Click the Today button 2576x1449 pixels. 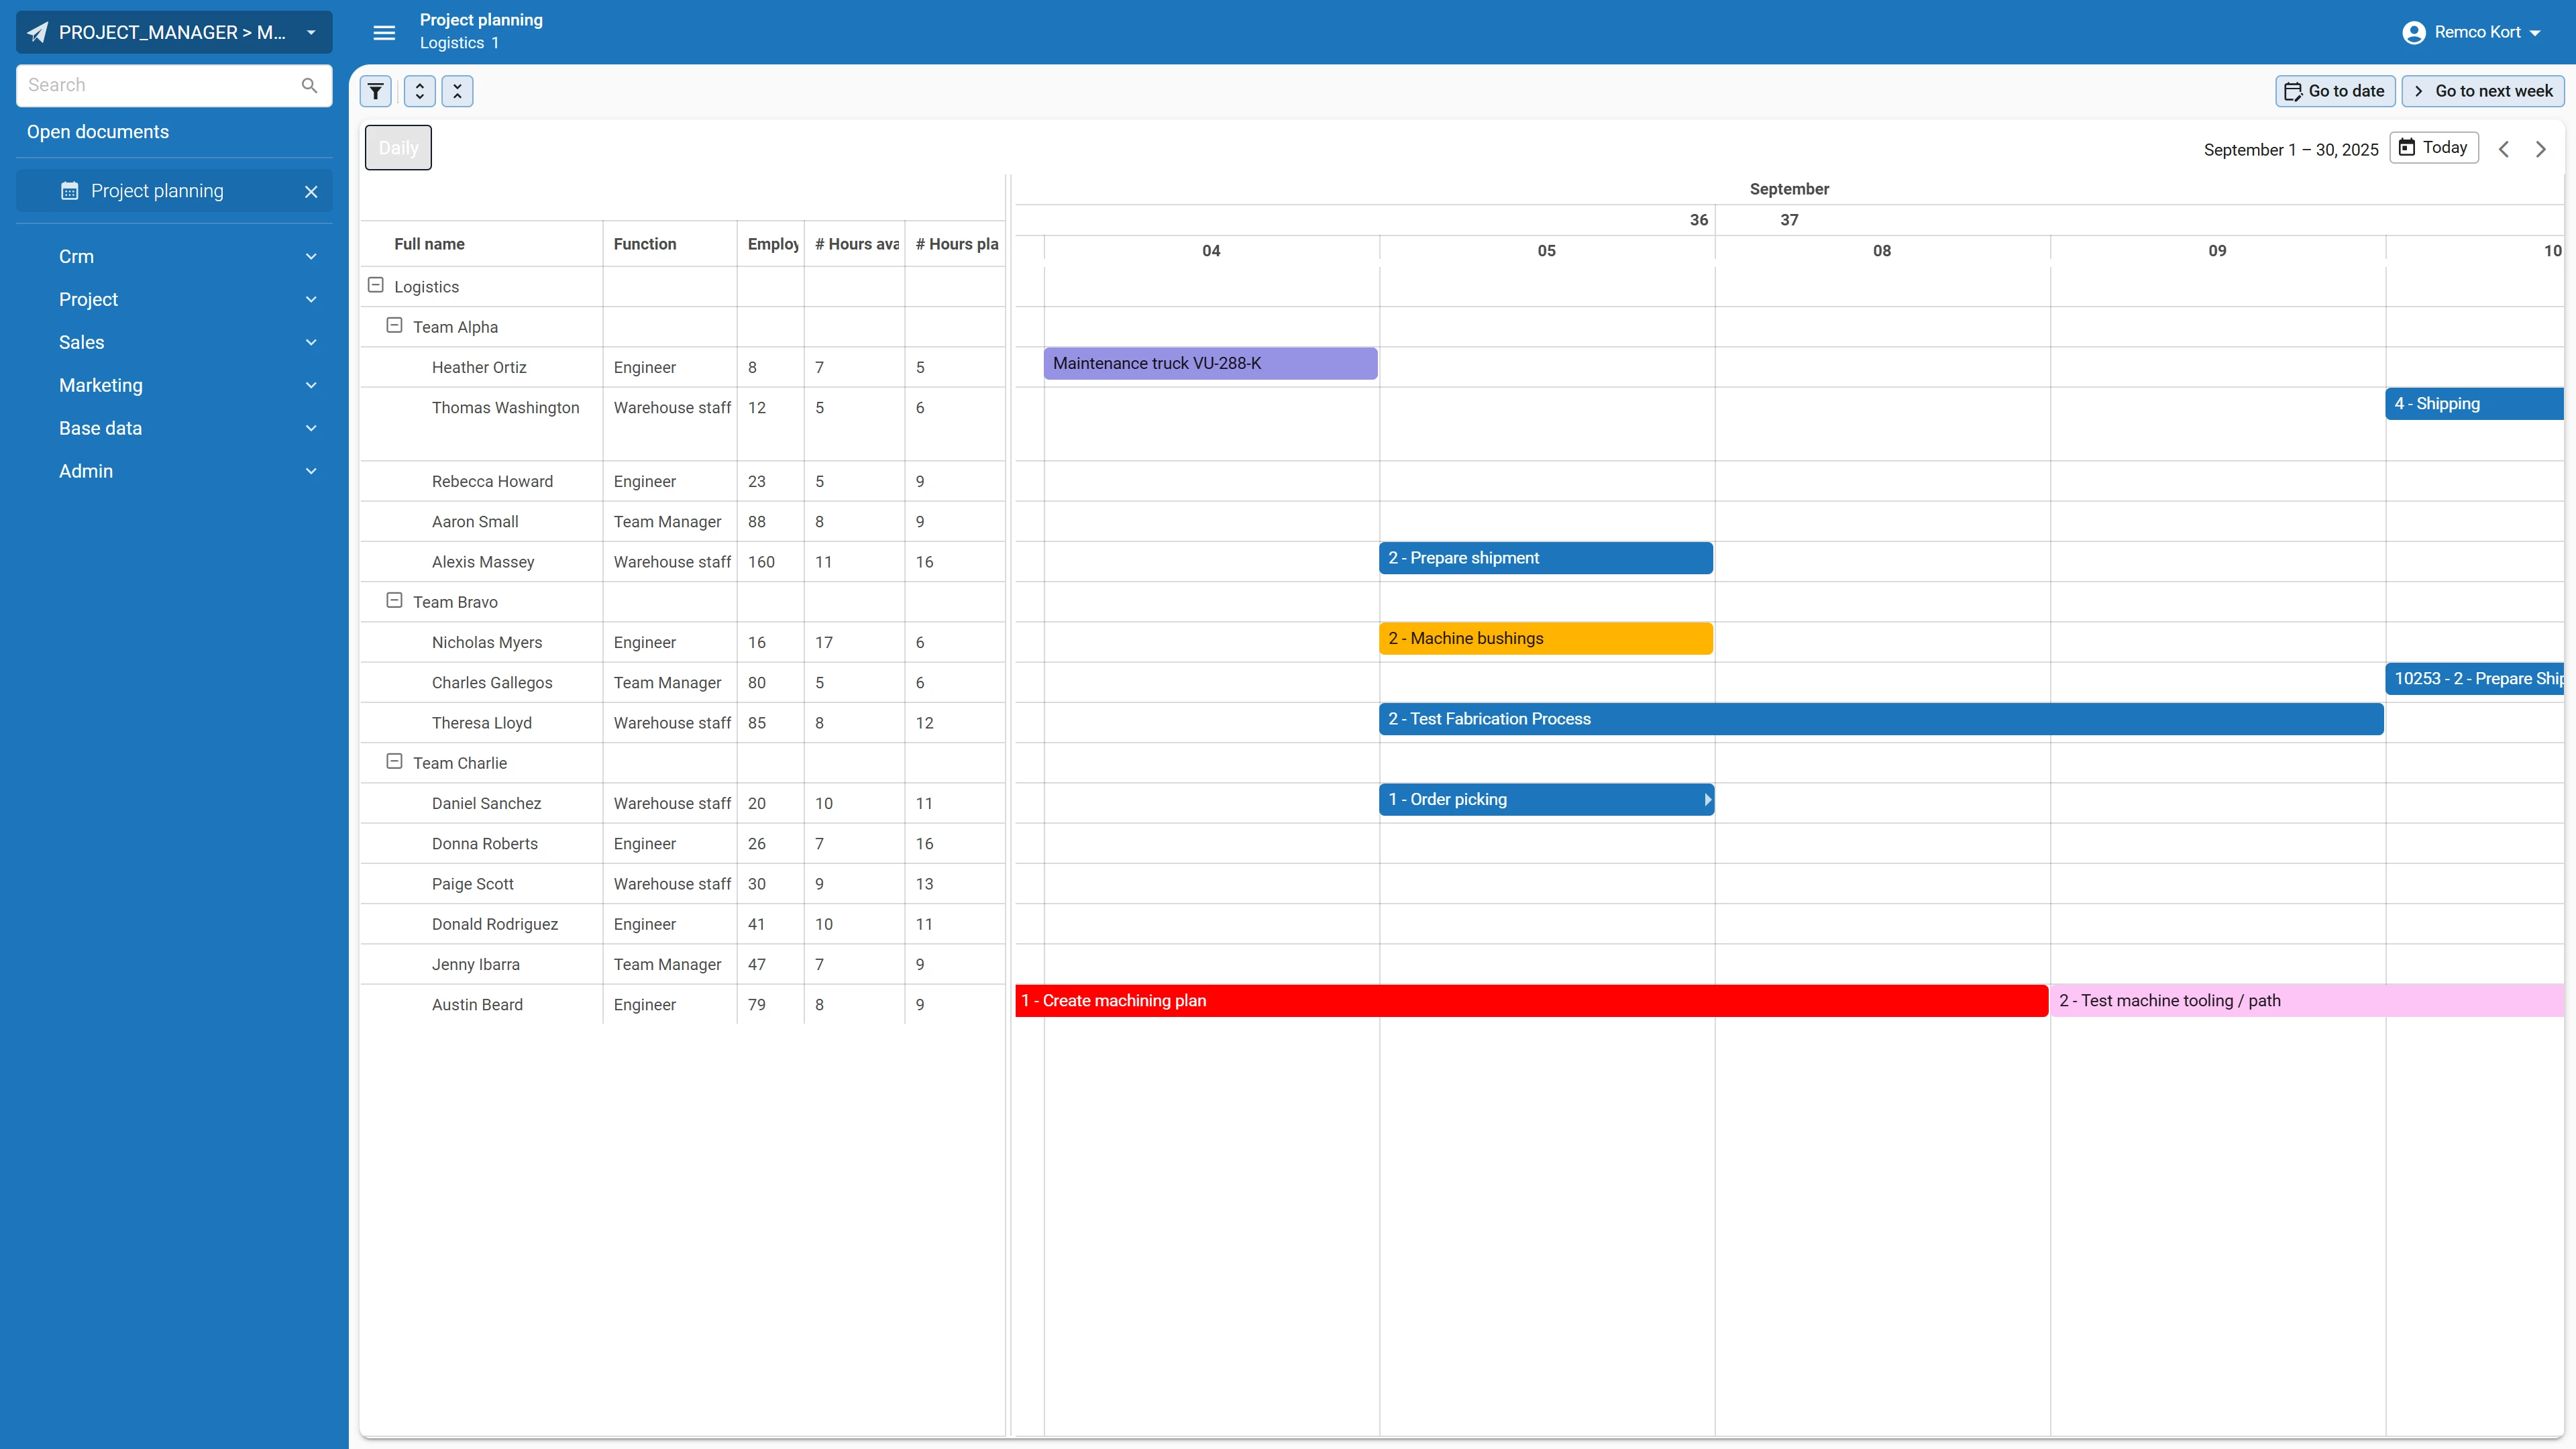pos(2433,148)
